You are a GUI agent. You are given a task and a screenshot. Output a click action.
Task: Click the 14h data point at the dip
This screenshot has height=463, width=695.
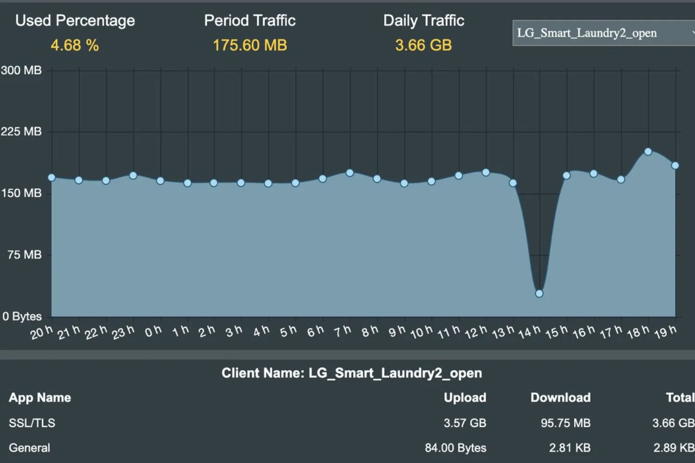pyautogui.click(x=539, y=294)
